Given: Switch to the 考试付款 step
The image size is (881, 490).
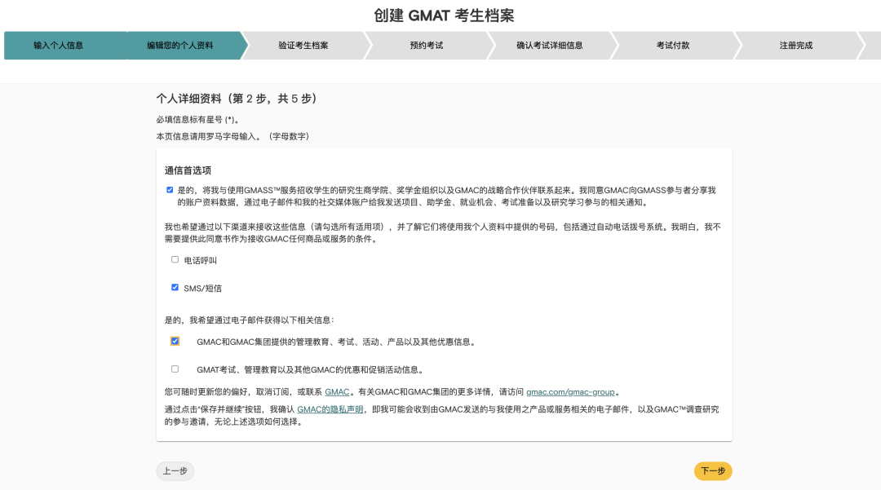Looking at the screenshot, I should pyautogui.click(x=672, y=46).
